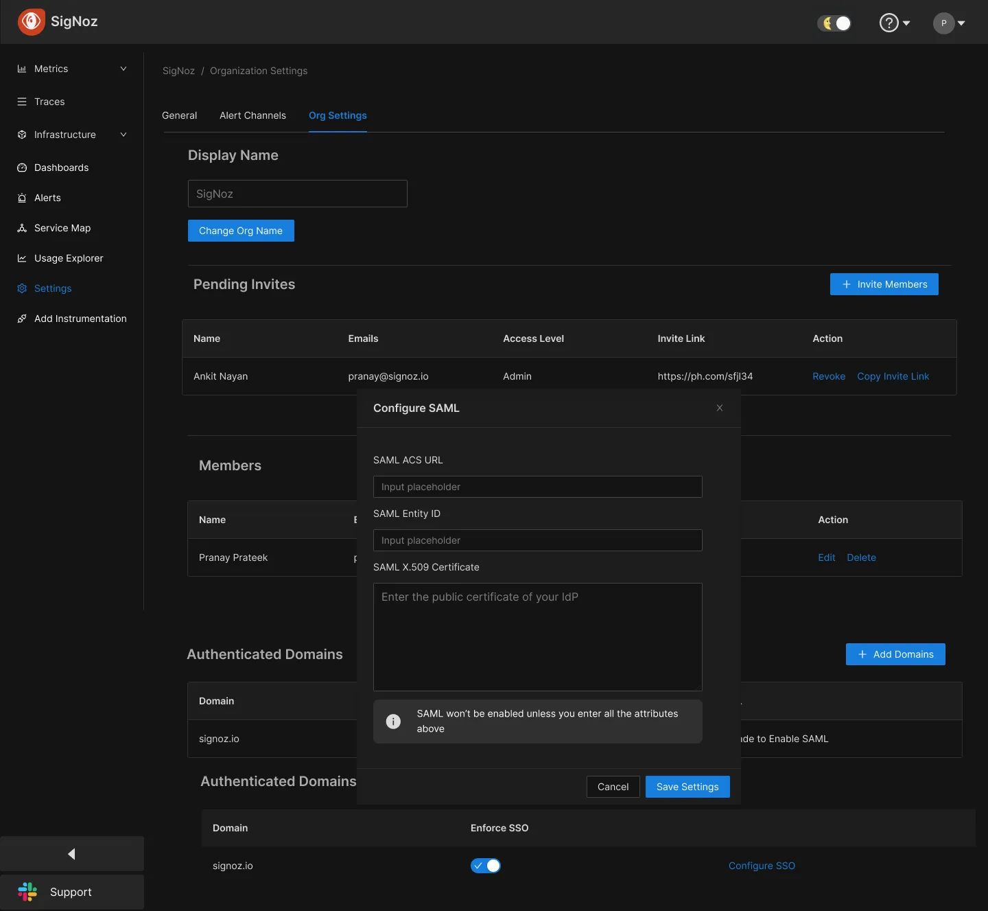
Task: Toggle dark mode theme switch
Action: click(x=834, y=23)
